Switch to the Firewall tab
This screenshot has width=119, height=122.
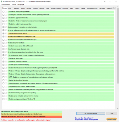pyautogui.click(x=83, y=8)
